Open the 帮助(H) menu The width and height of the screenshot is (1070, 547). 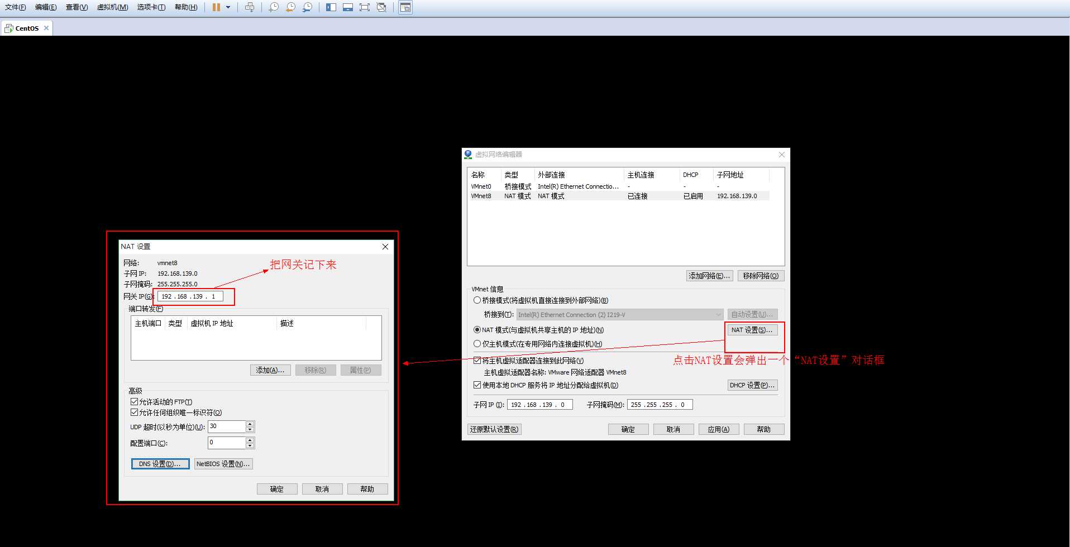coord(186,7)
